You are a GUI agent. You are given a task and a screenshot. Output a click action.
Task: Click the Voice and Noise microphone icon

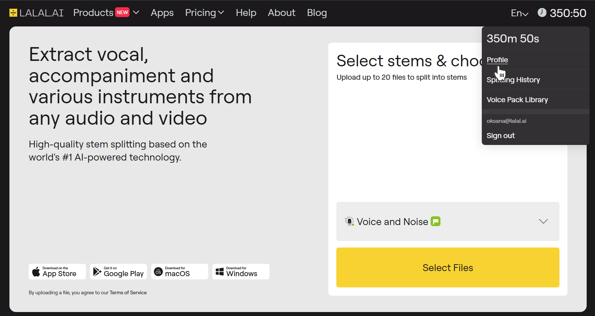pyautogui.click(x=349, y=221)
